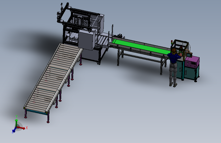The image size is (221, 143).
Task: Select the purple control box
Action: pos(192,62)
